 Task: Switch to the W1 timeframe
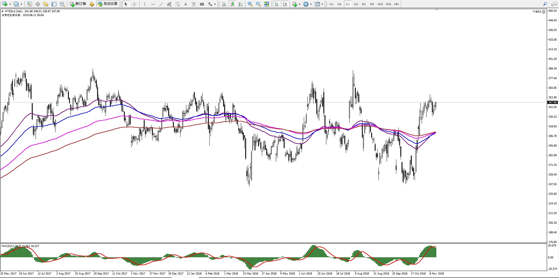356,4
